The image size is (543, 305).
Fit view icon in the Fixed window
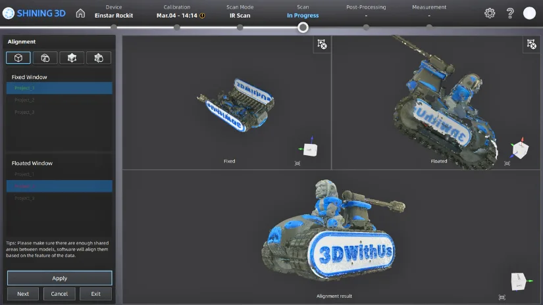click(297, 163)
